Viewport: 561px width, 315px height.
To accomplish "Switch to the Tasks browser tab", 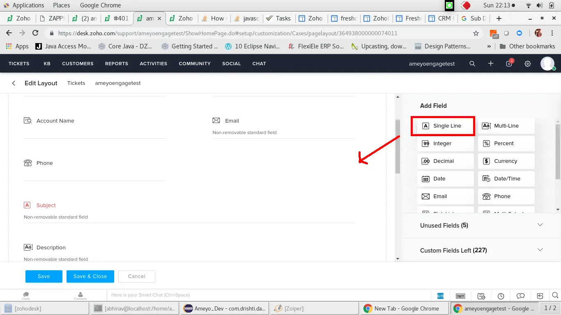I will 278,18.
